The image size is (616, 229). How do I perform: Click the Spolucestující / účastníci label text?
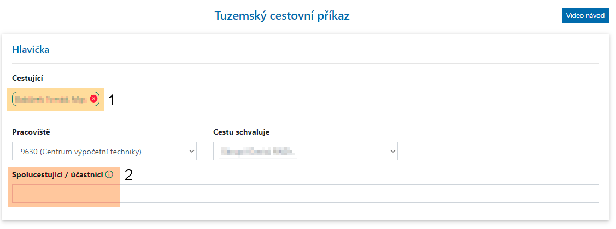pyautogui.click(x=57, y=175)
